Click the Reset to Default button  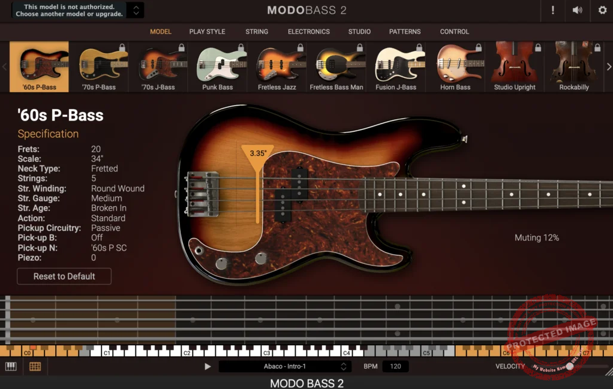click(64, 276)
